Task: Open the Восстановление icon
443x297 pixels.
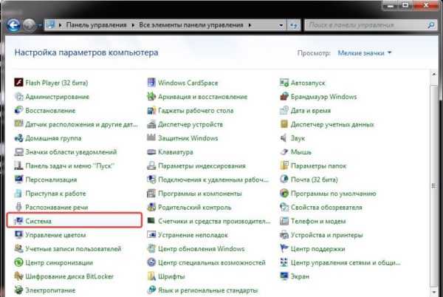Action: click(18, 110)
